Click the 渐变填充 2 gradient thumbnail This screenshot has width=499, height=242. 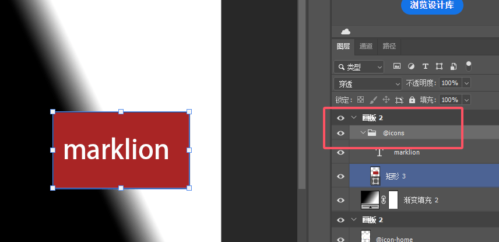[370, 199]
